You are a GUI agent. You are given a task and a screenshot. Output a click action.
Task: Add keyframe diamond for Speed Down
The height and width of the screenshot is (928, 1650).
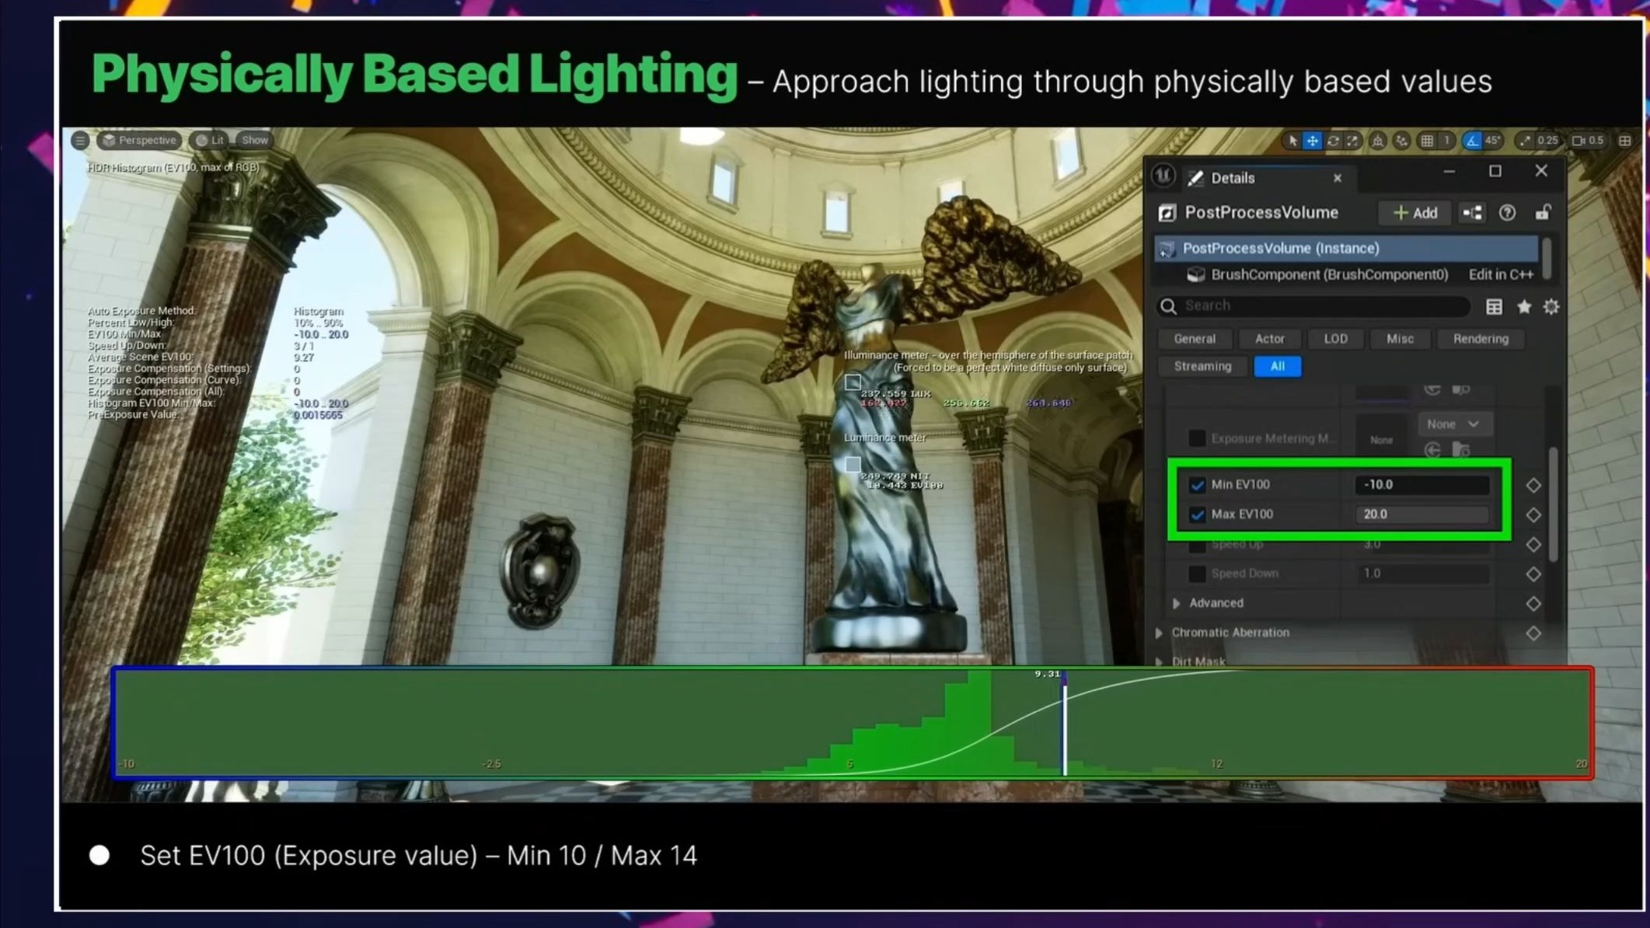click(x=1533, y=574)
